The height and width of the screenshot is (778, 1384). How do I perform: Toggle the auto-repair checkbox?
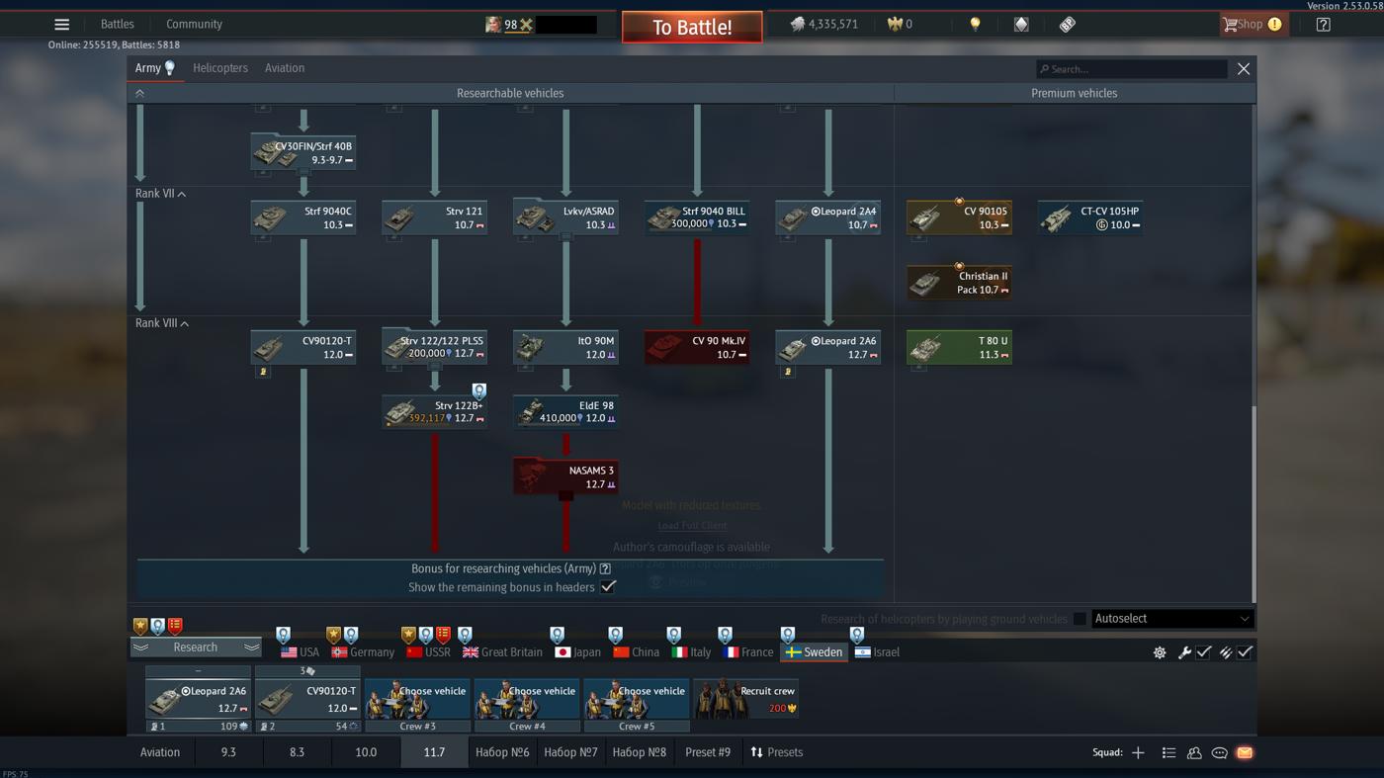(1203, 652)
